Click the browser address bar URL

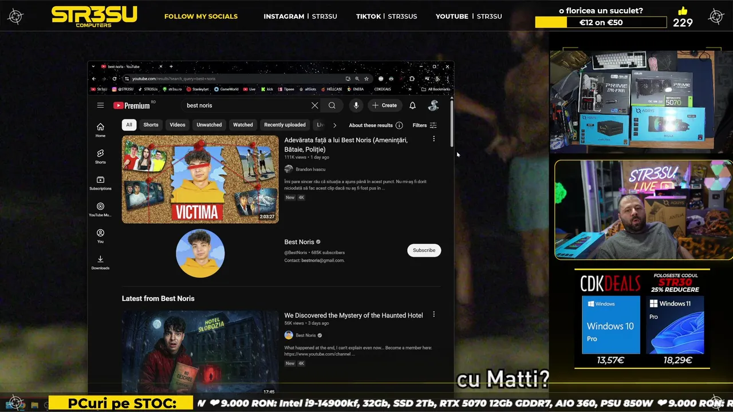[x=174, y=78]
